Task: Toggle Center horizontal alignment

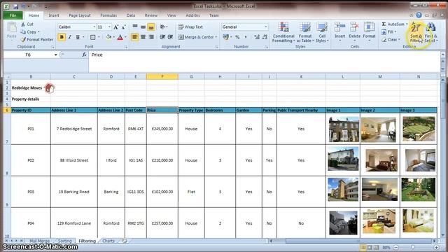Action: coord(143,37)
